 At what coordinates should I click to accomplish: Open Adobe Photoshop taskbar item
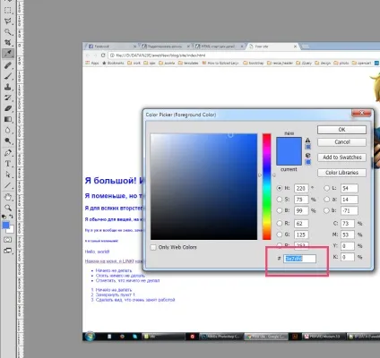[220, 337]
